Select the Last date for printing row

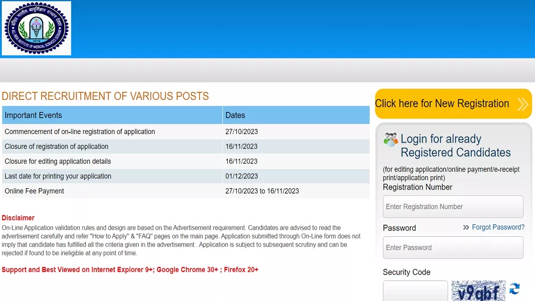(x=58, y=176)
